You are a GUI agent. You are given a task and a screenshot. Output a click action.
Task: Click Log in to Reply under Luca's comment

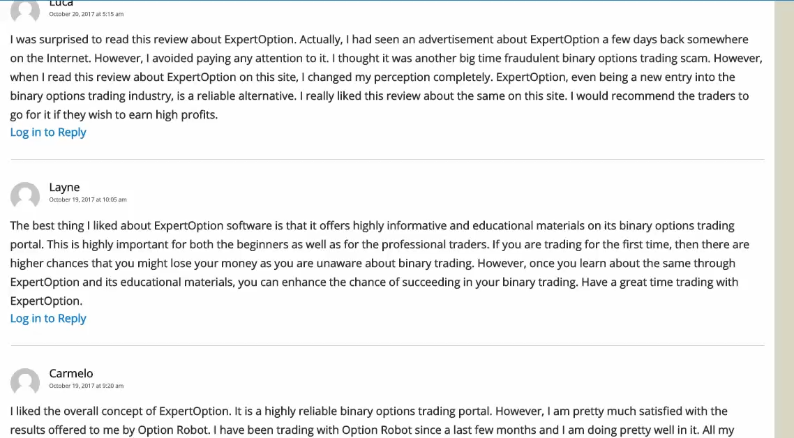(x=48, y=132)
